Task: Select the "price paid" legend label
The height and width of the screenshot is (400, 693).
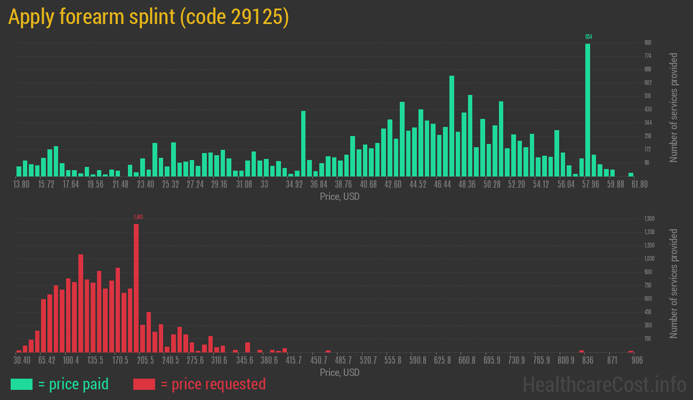Action: [73, 384]
